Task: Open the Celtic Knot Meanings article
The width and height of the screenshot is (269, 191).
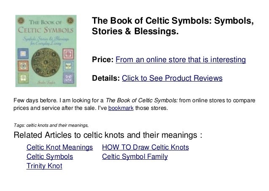Action: coord(59,147)
